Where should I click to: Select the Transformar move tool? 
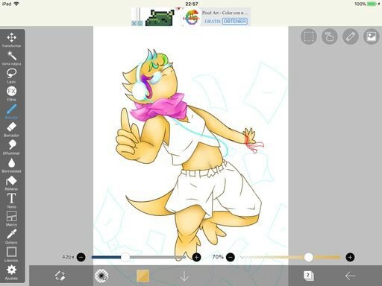(x=11, y=39)
